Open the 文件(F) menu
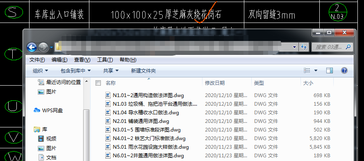 click(x=37, y=60)
